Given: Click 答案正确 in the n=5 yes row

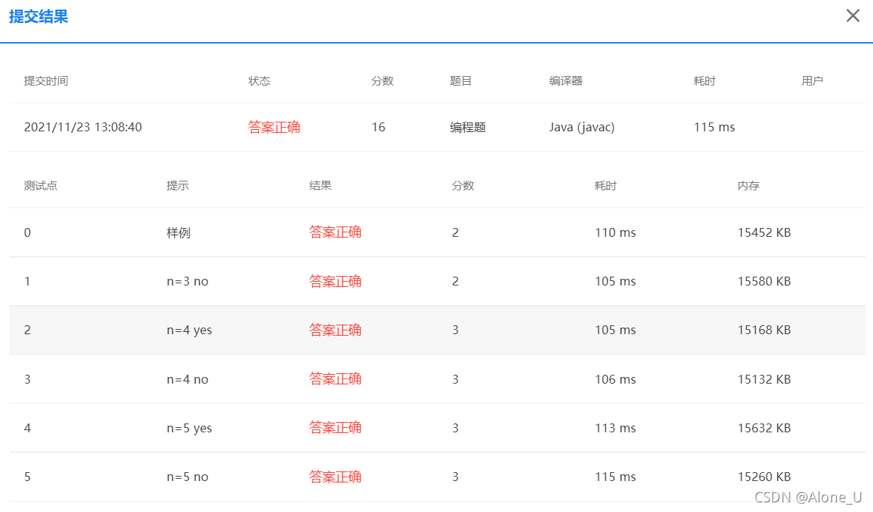Looking at the screenshot, I should point(335,427).
